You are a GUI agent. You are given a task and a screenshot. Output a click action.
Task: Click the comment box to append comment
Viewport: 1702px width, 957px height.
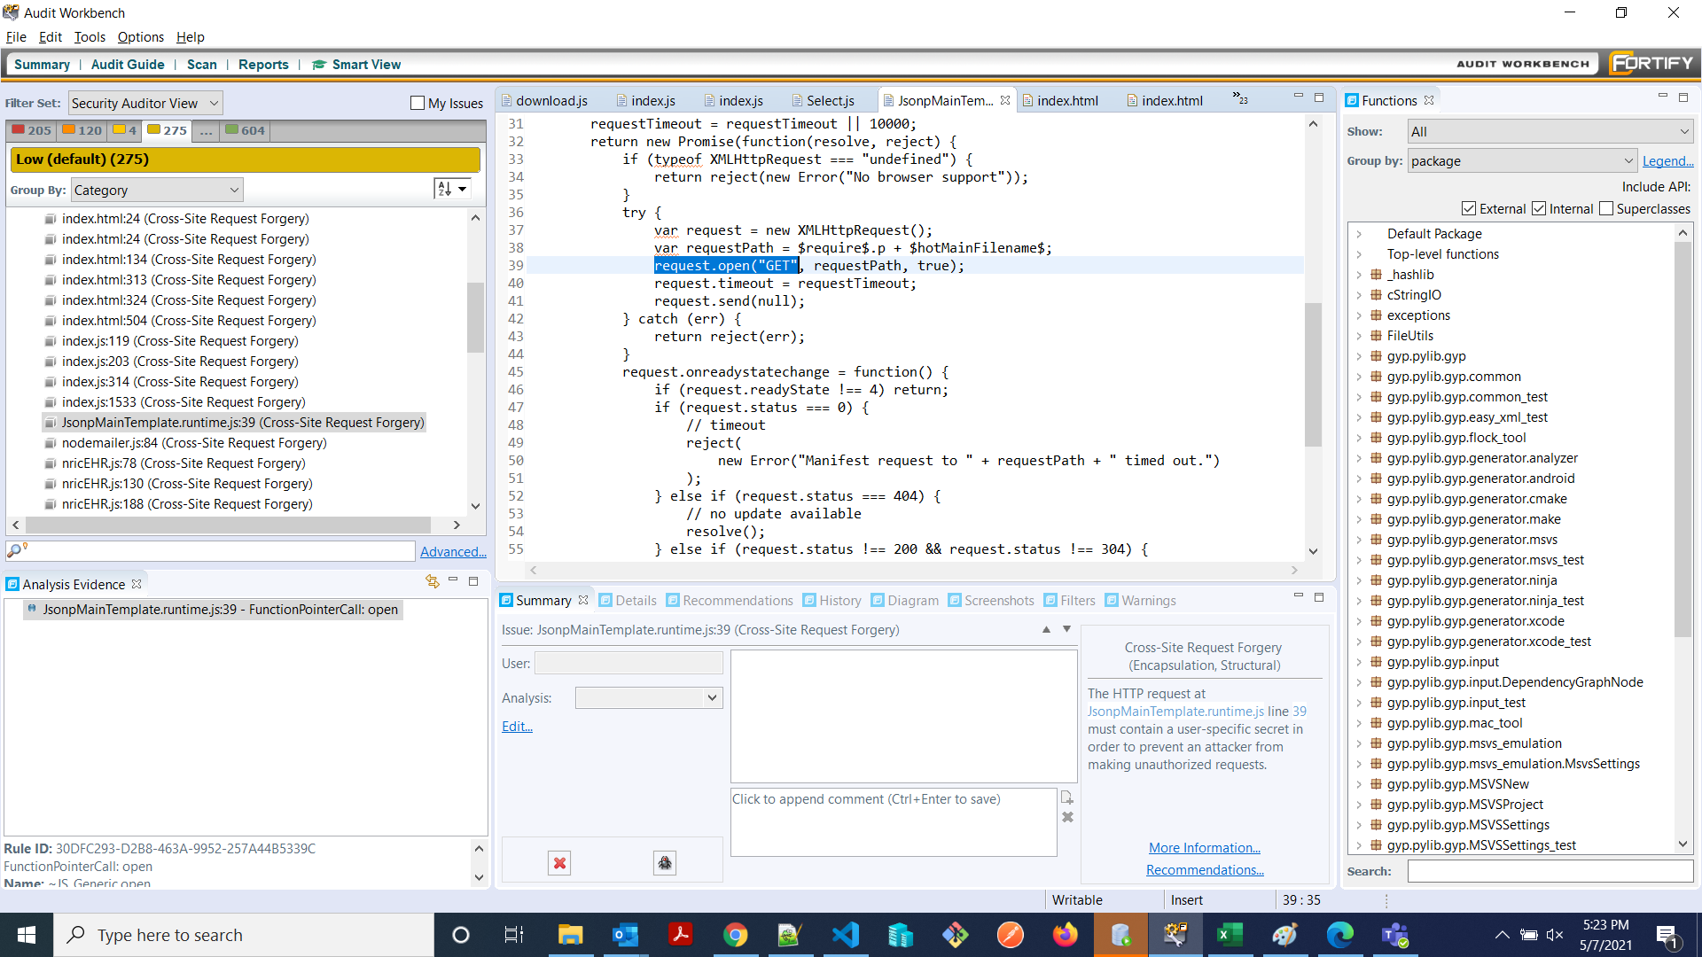894,822
